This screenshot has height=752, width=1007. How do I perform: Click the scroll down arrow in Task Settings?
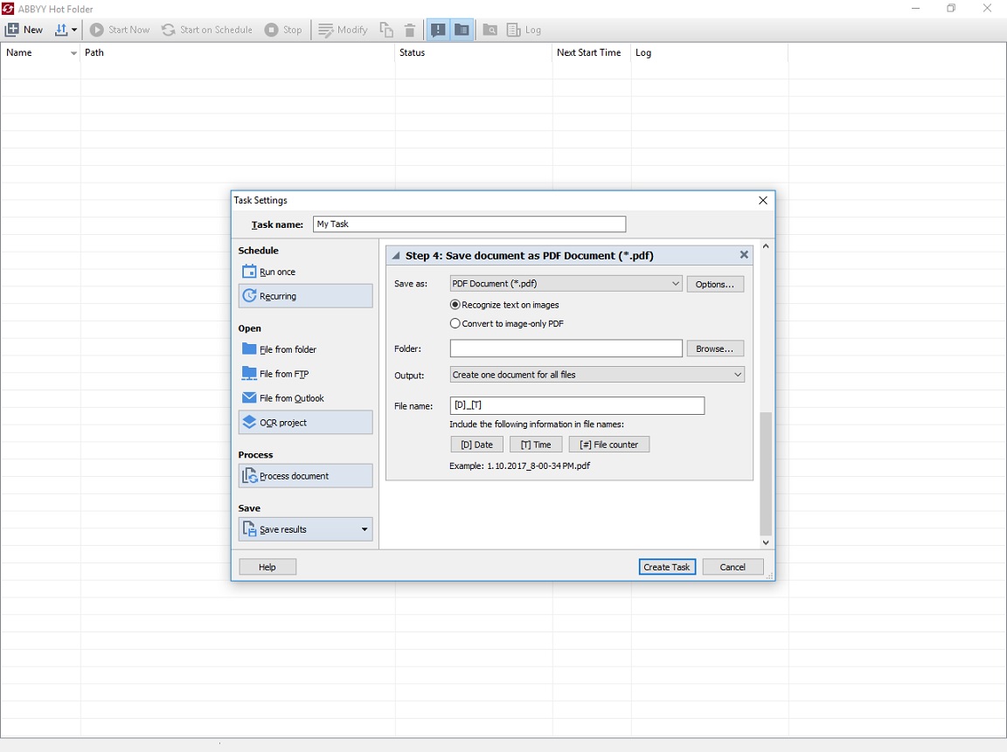[766, 542]
